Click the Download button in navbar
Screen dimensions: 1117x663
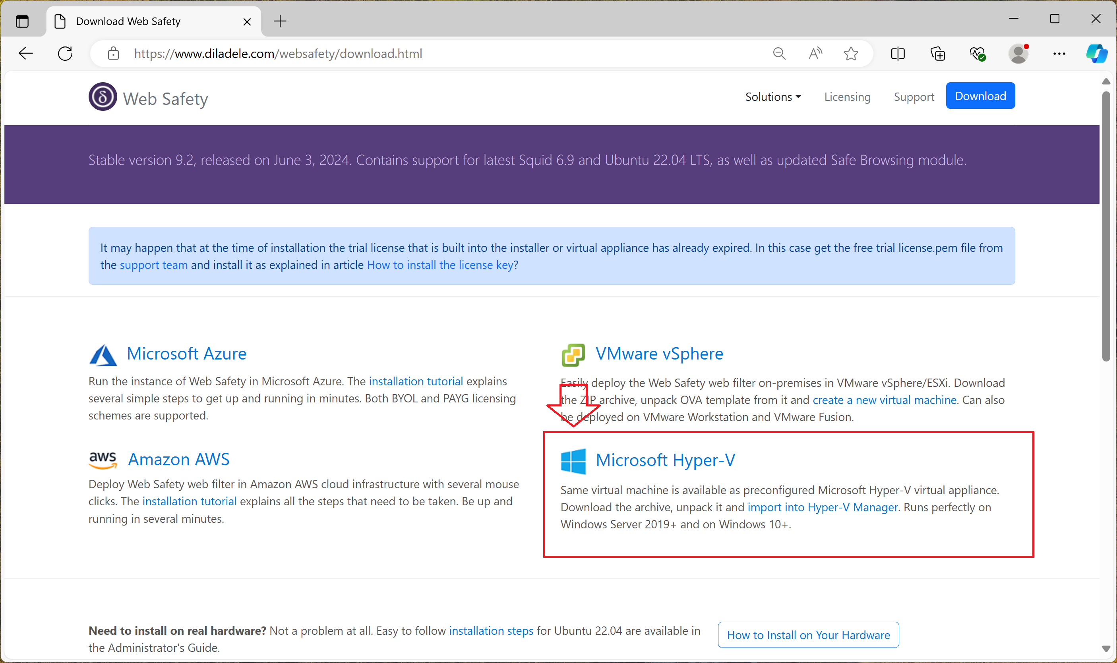click(981, 96)
